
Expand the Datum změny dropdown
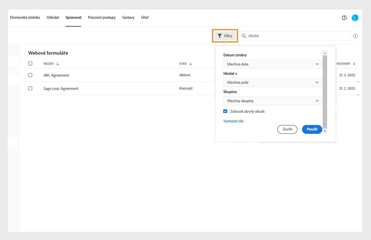[x=273, y=64]
